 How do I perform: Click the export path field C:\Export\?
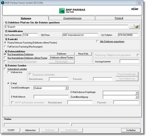[66, 27]
